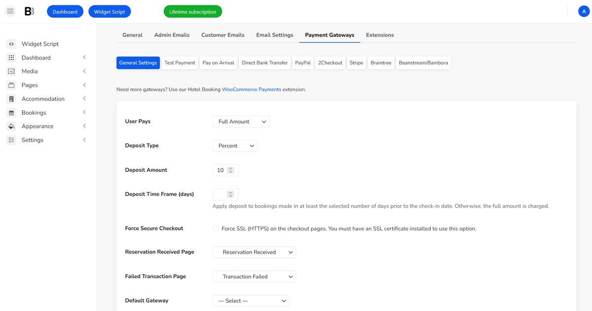Click the Widget Script header button
This screenshot has height=311, width=592.
(x=110, y=11)
